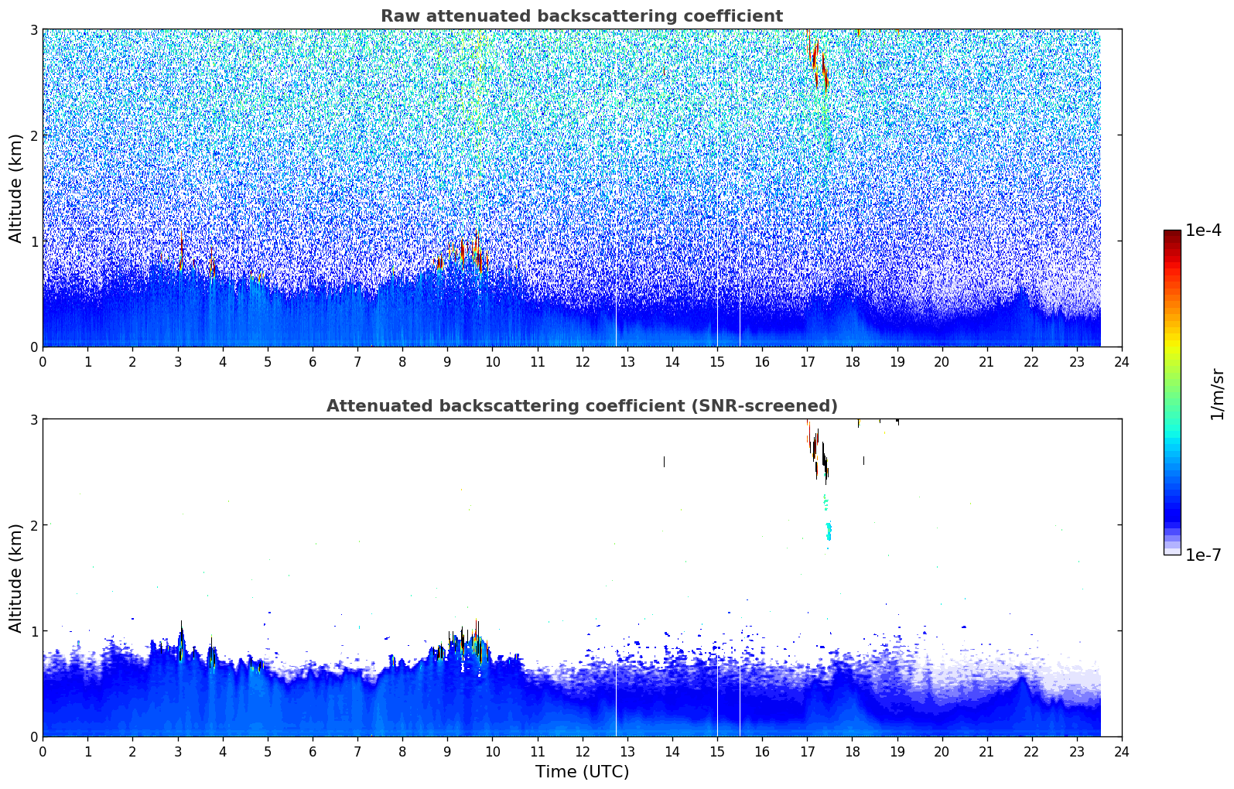Click altitude tick '1' on bottom plot
The width and height of the screenshot is (1234, 789).
click(33, 631)
